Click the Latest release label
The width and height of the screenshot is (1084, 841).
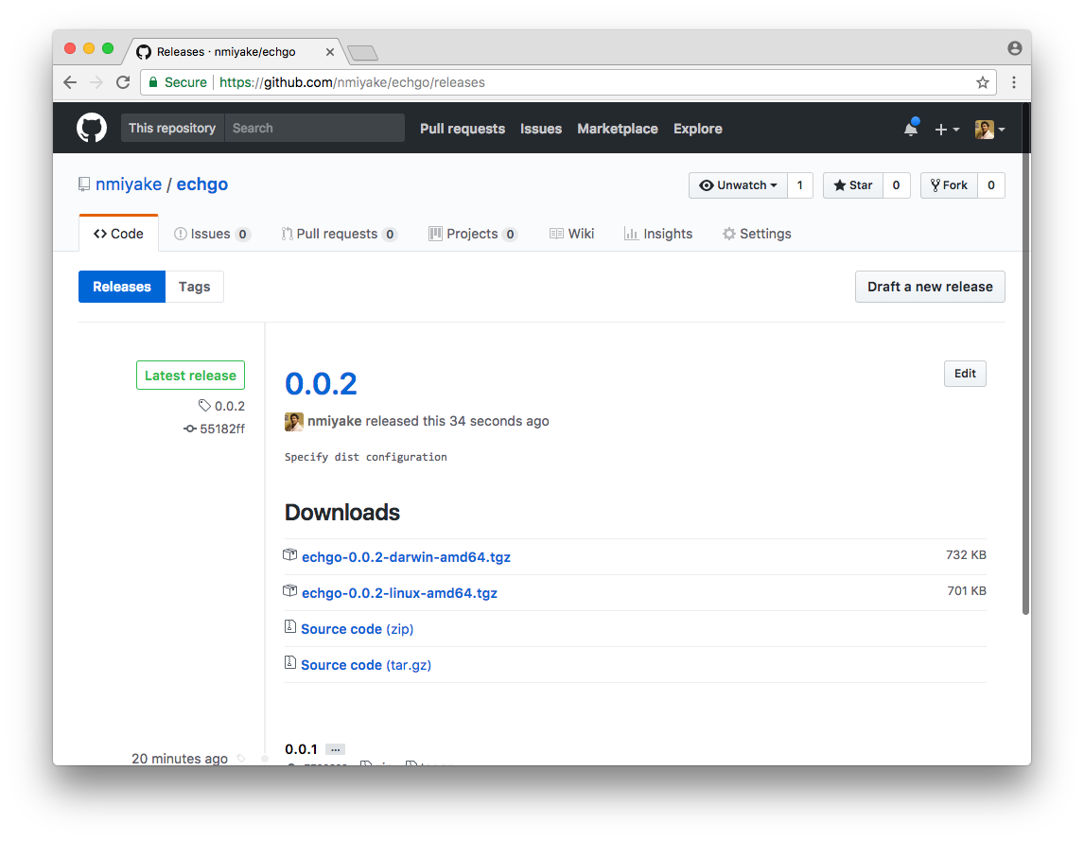click(190, 375)
